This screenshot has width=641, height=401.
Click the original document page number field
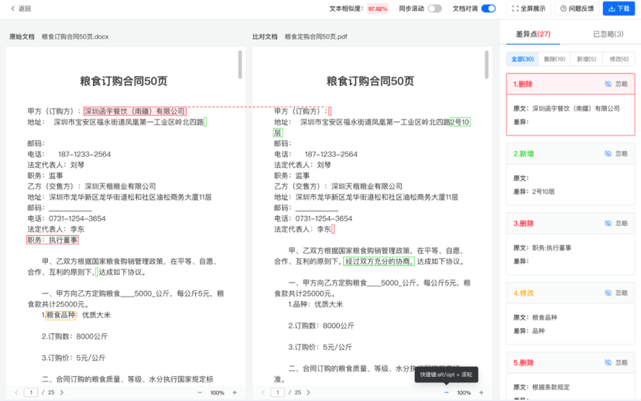tap(33, 392)
